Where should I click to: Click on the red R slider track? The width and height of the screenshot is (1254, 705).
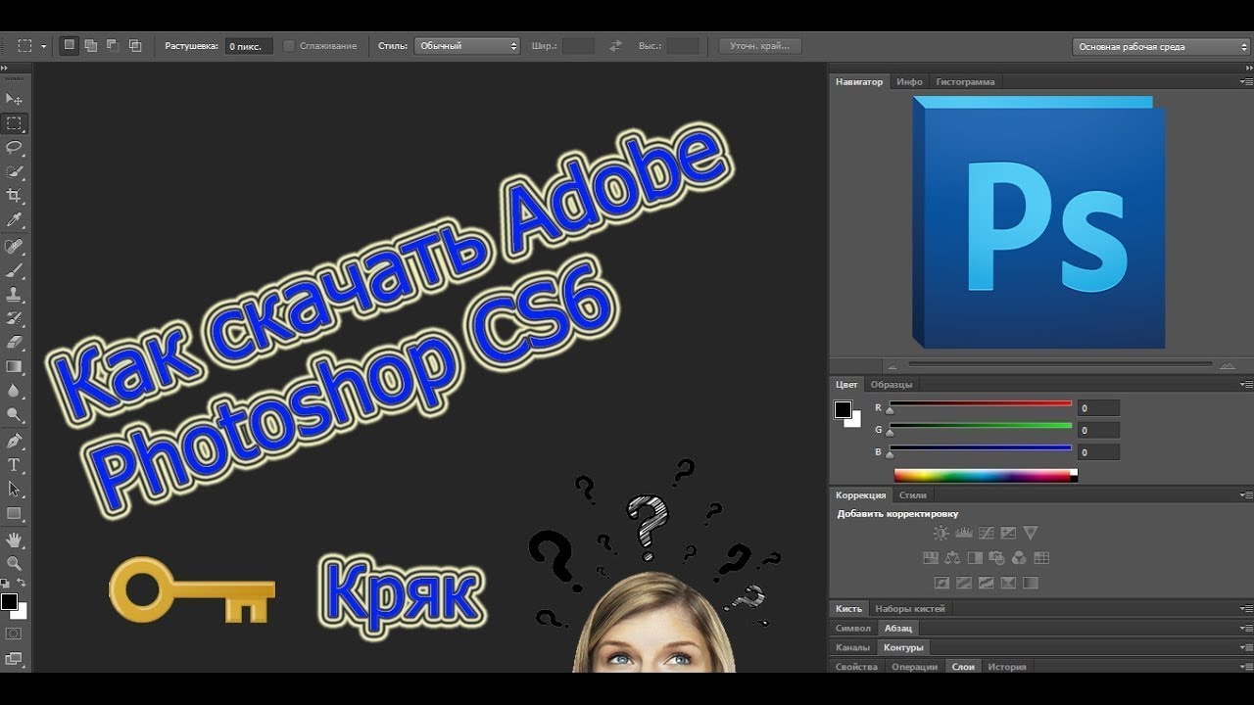coord(980,403)
